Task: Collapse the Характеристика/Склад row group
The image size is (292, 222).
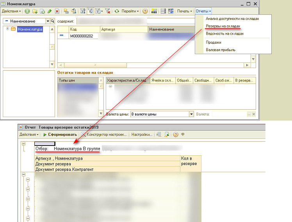Action: point(110,87)
